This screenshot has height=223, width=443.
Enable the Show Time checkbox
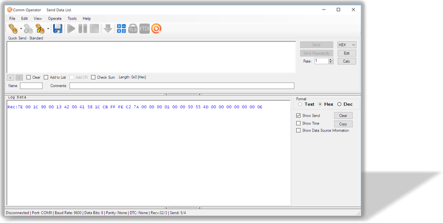point(298,124)
